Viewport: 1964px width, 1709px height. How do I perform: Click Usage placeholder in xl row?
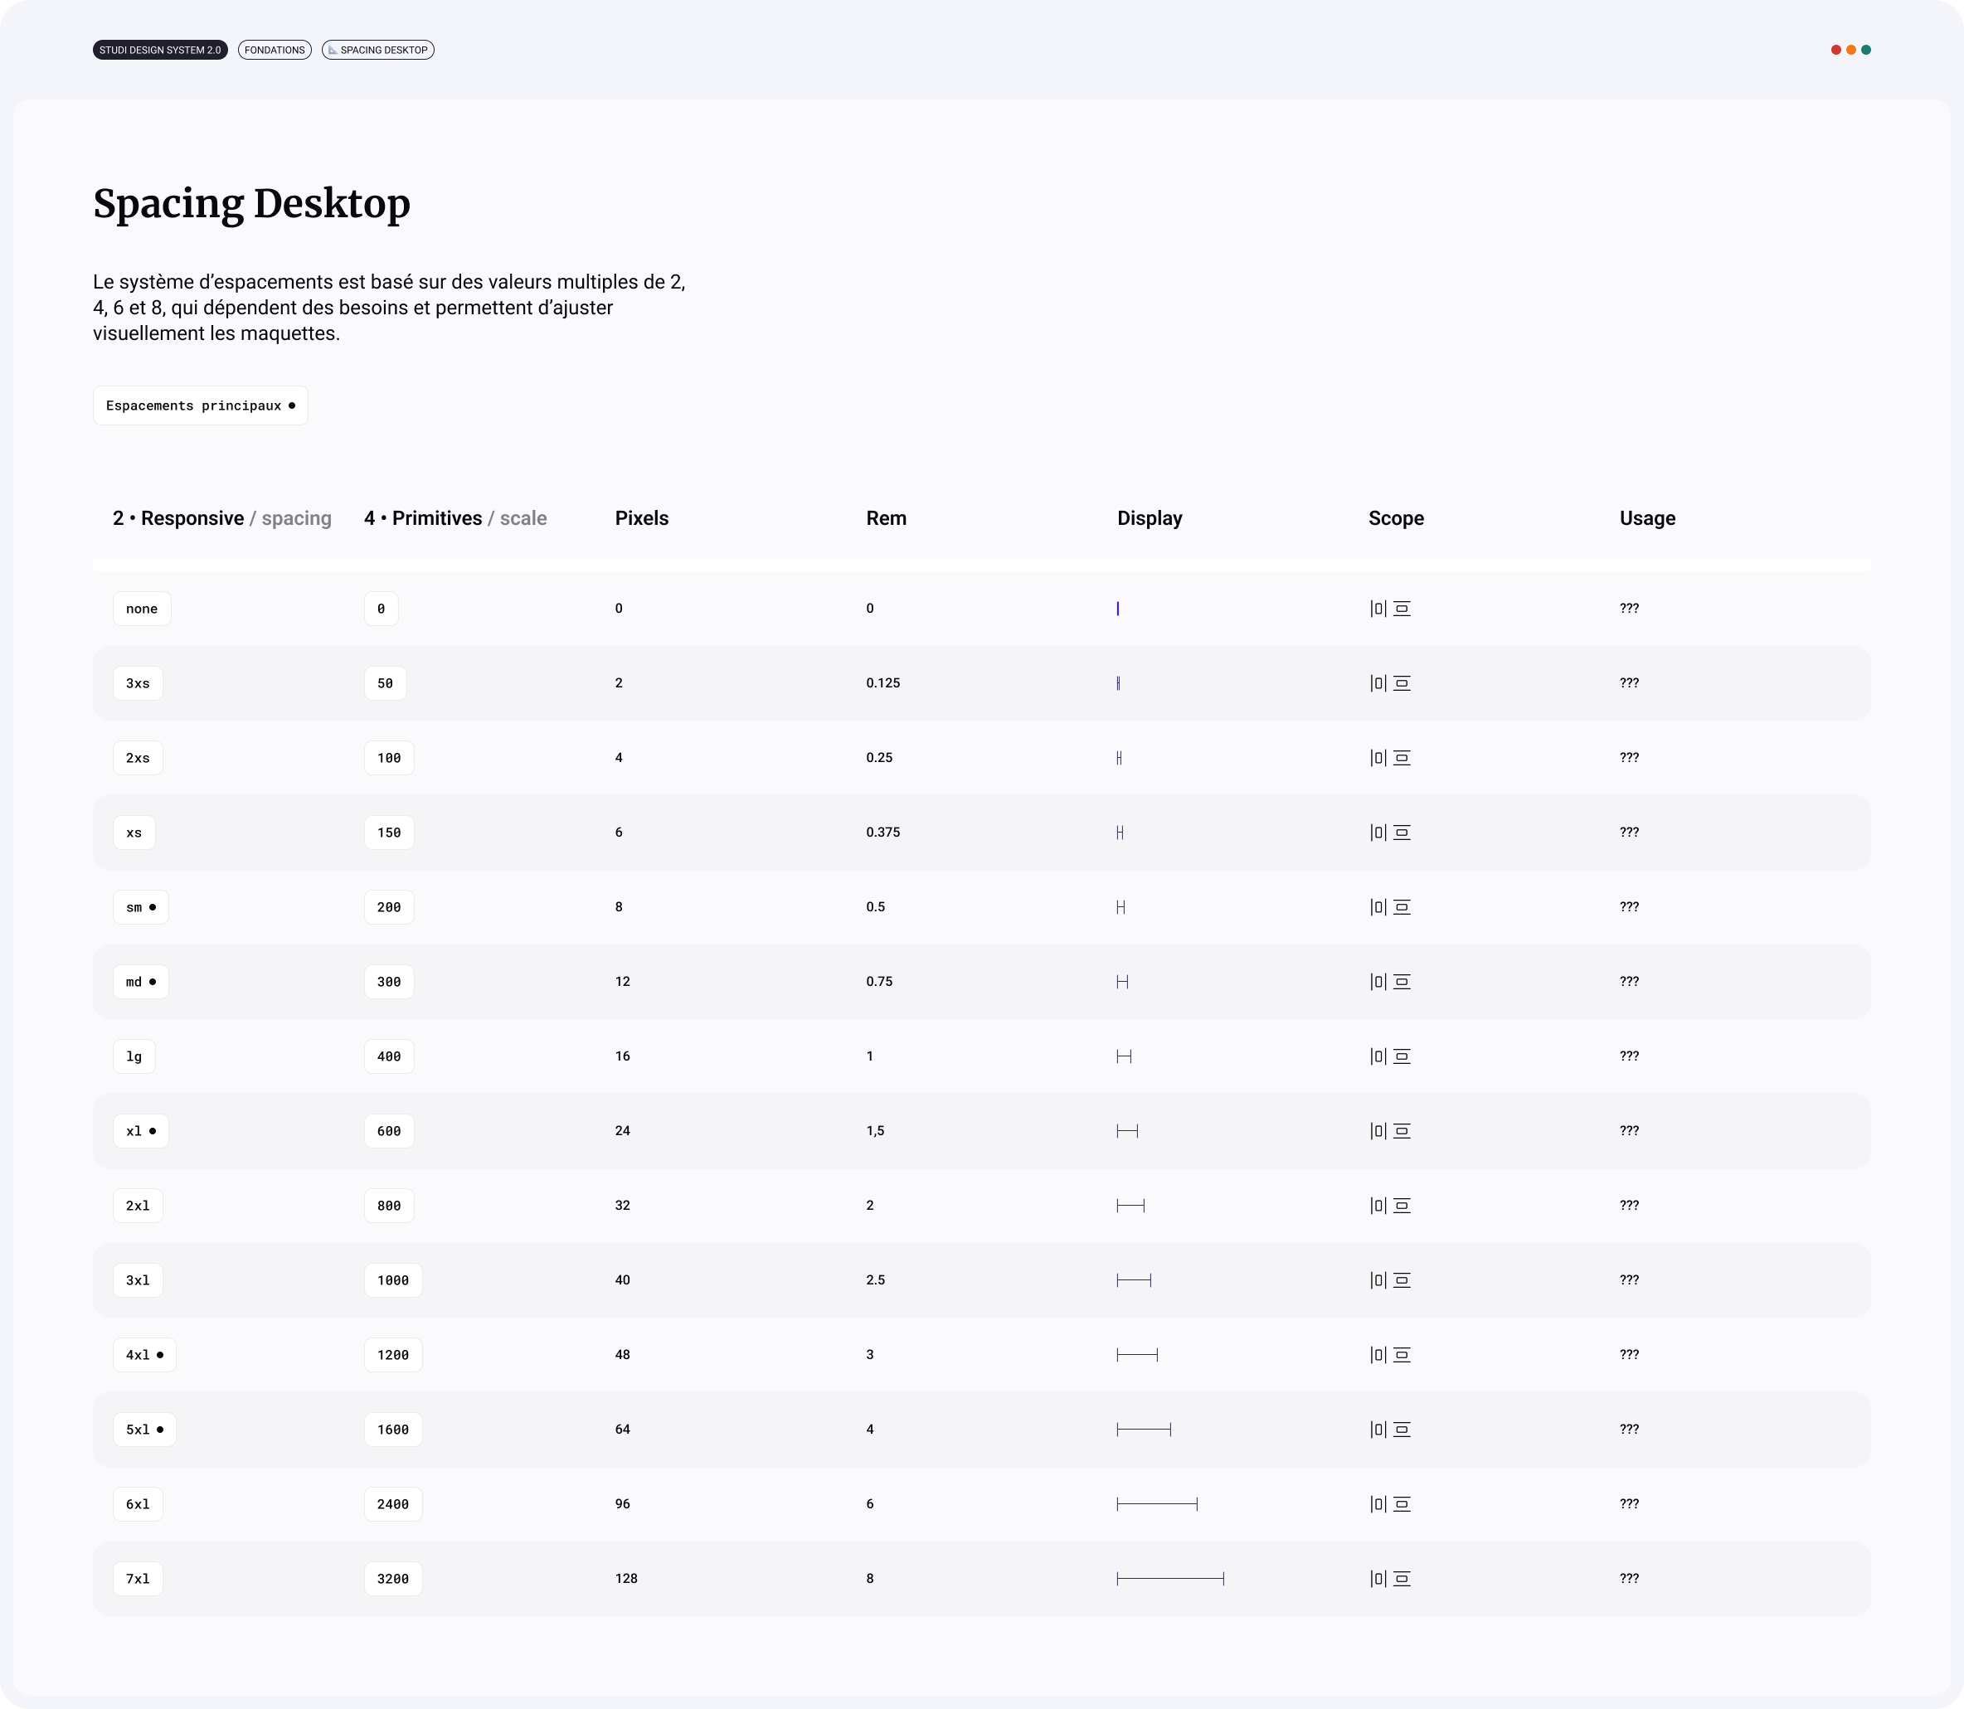click(x=1628, y=1131)
